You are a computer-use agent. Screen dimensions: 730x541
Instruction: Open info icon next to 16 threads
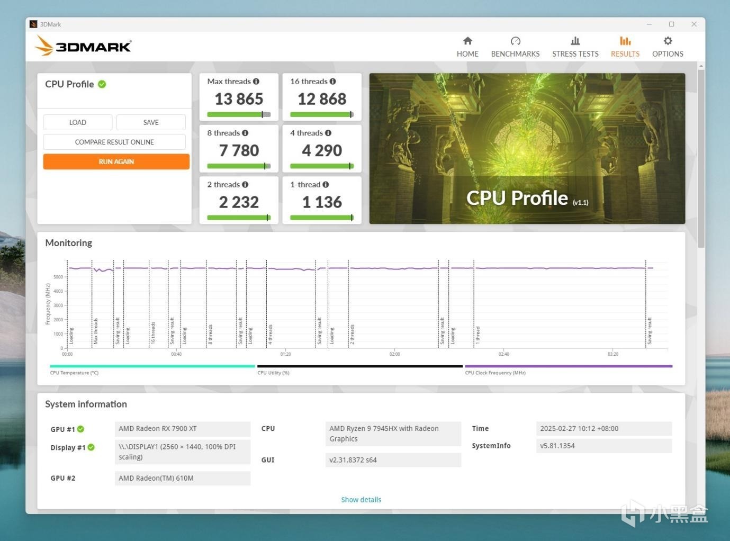[332, 82]
